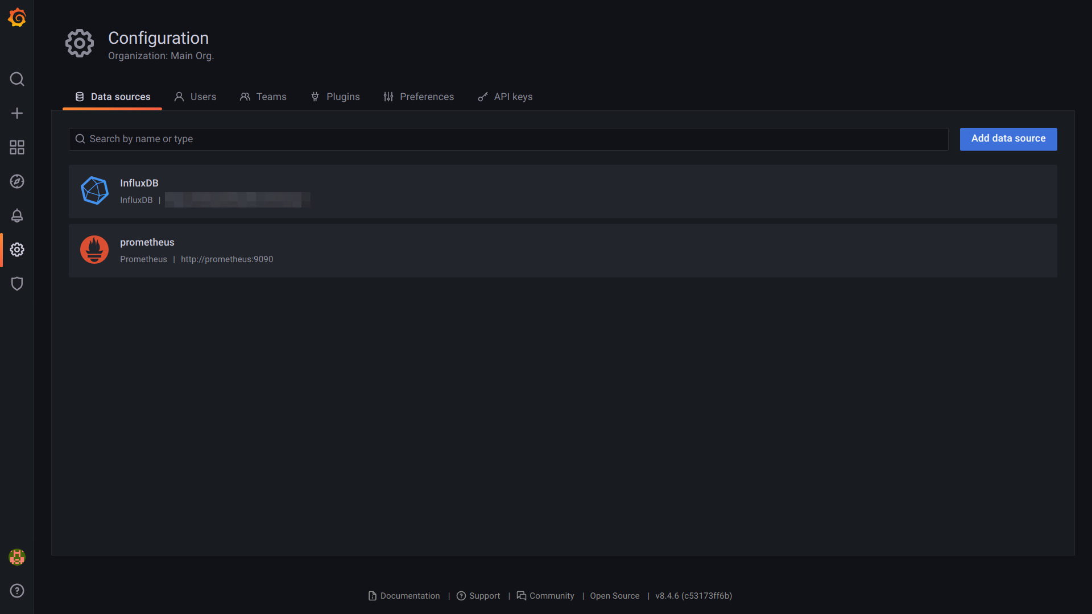Viewport: 1092px width, 614px height.
Task: Switch to the Data sources tab
Action: click(113, 97)
